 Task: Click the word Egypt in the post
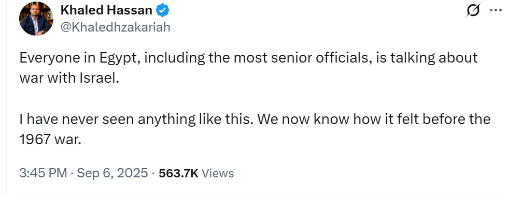pos(121,58)
